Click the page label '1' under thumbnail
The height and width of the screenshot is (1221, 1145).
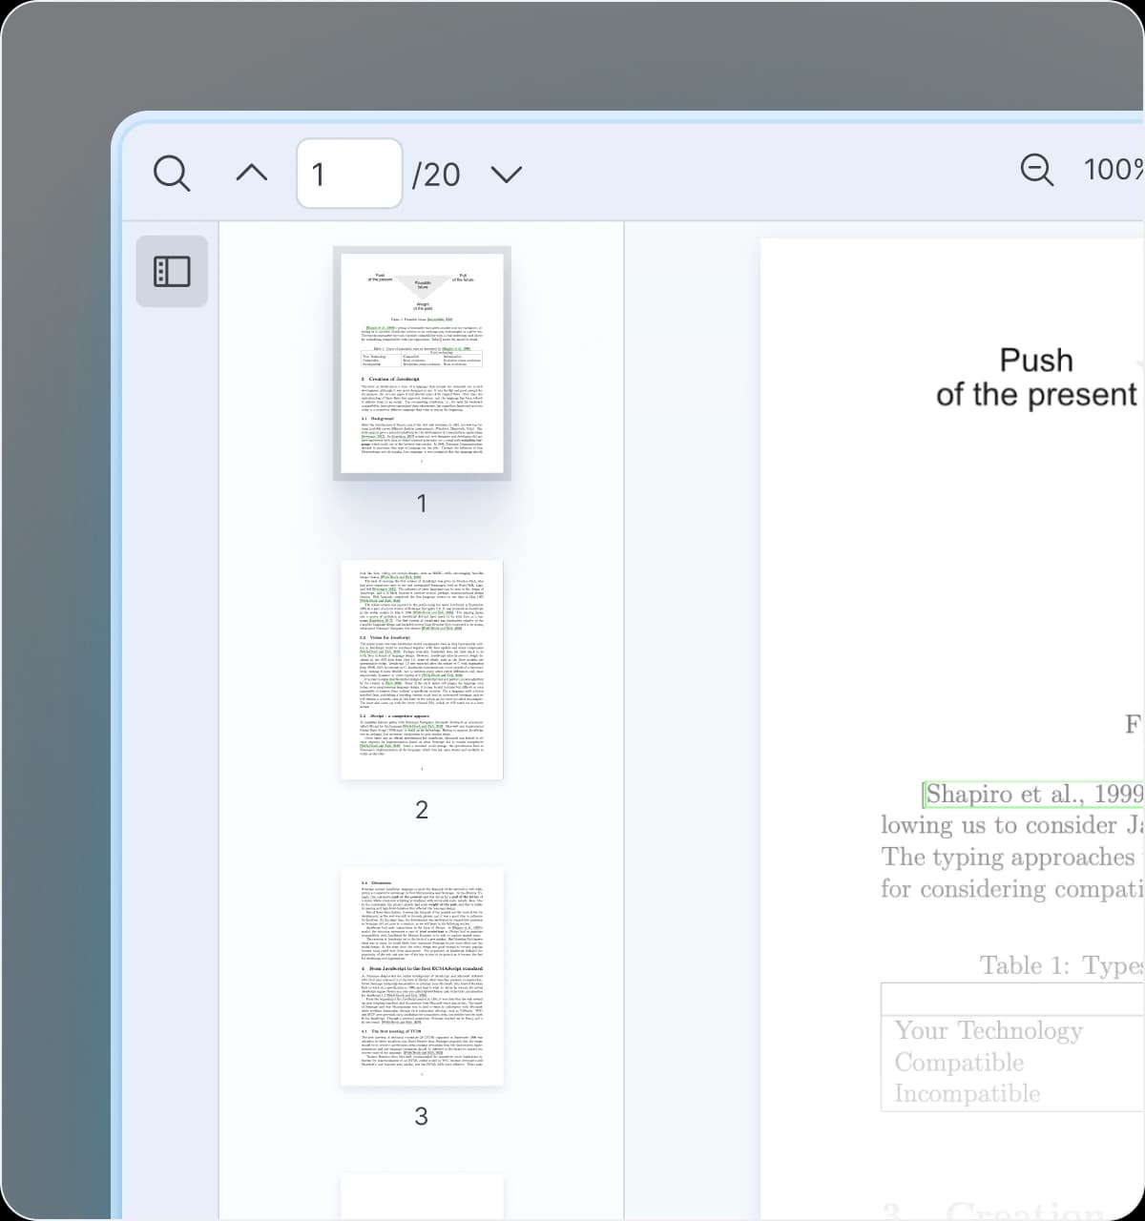(422, 503)
